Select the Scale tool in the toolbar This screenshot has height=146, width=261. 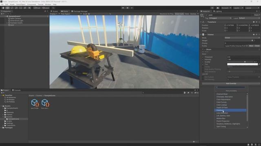click(16, 8)
